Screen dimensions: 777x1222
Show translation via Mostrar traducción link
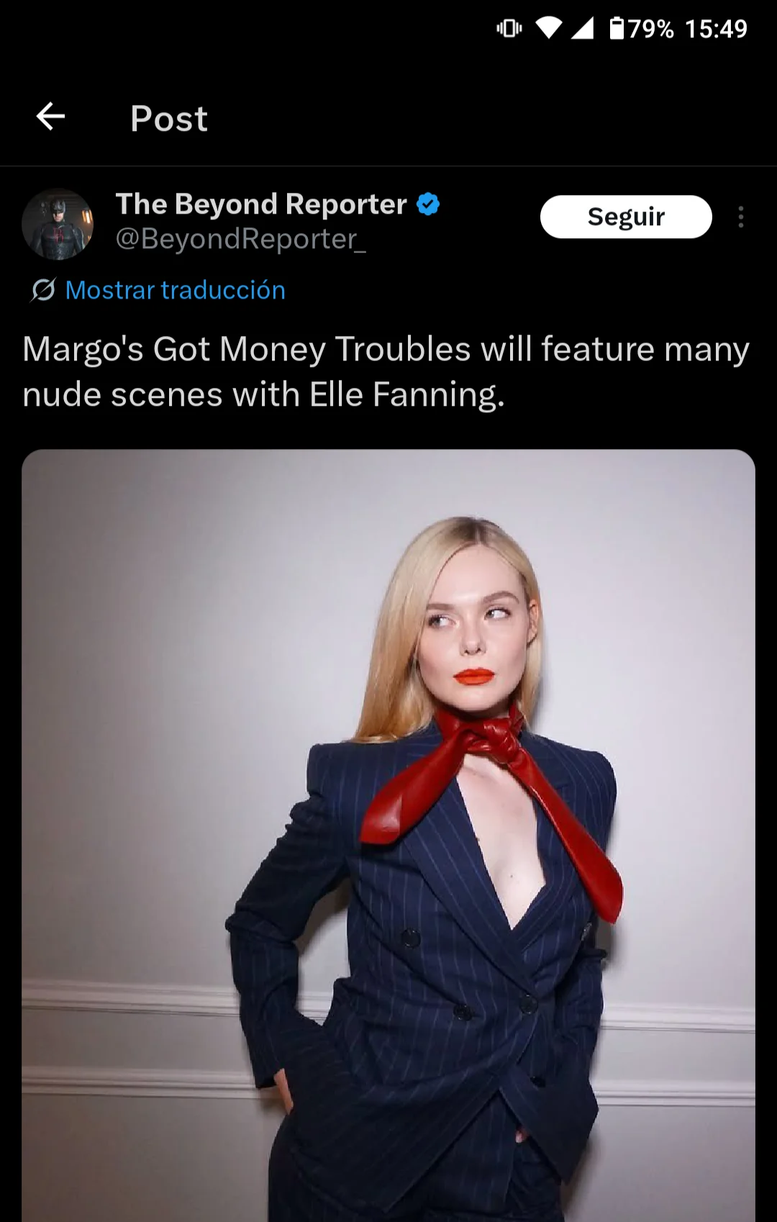[x=176, y=290]
